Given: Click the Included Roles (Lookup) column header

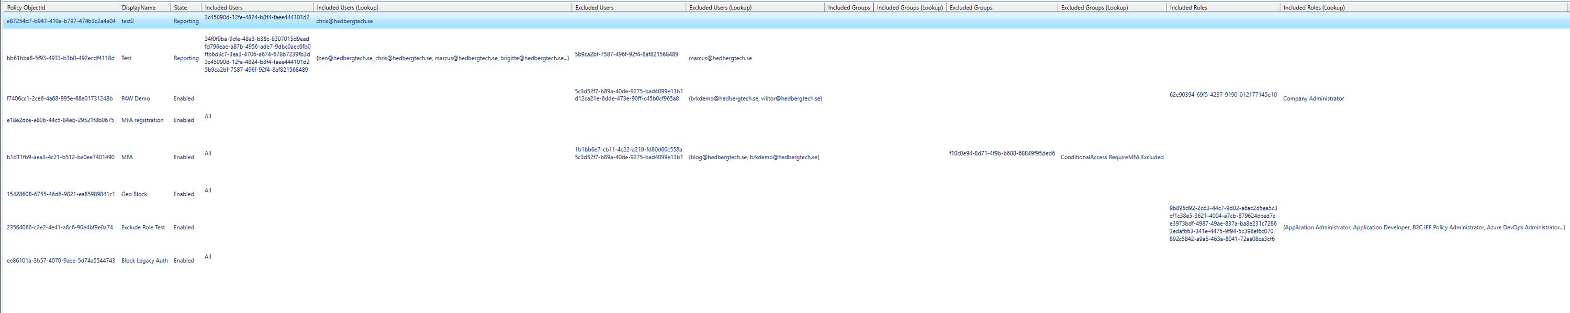Looking at the screenshot, I should tap(1314, 7).
